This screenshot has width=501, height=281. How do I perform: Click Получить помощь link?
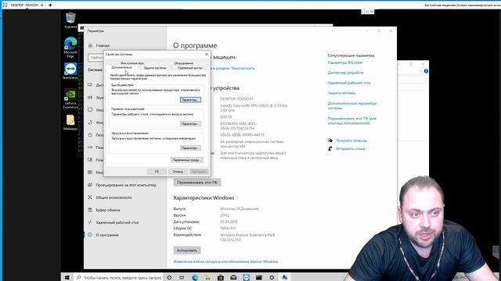(x=351, y=140)
